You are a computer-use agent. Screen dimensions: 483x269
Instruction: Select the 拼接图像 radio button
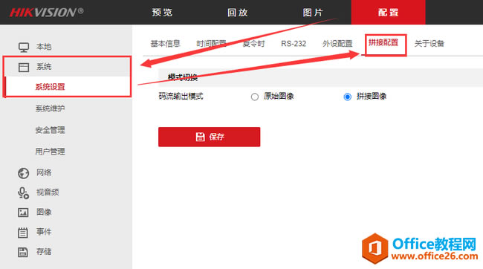point(348,97)
